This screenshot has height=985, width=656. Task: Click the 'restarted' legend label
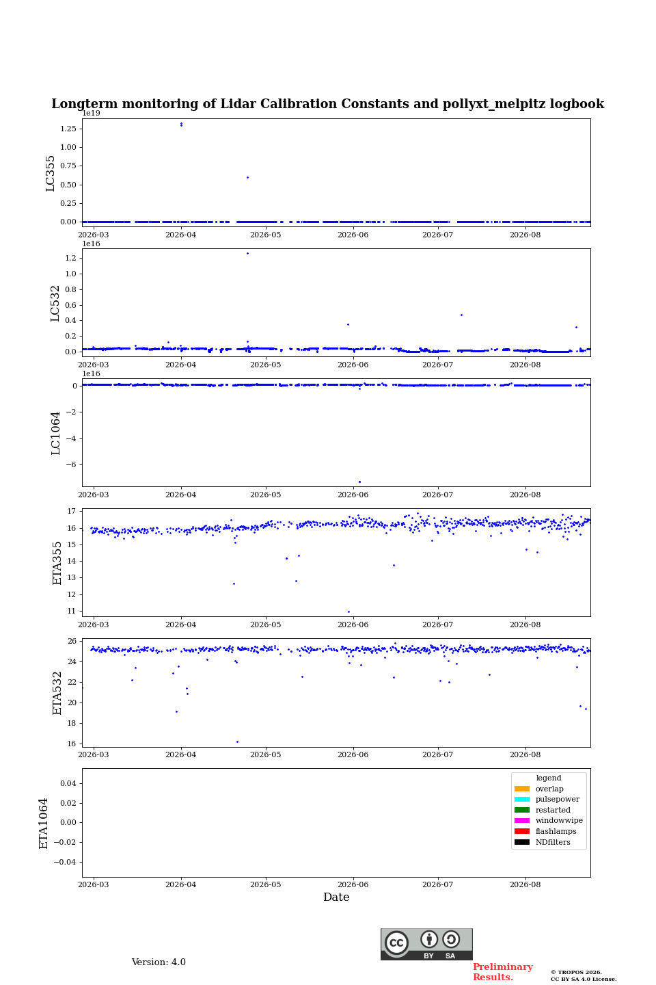coord(553,810)
